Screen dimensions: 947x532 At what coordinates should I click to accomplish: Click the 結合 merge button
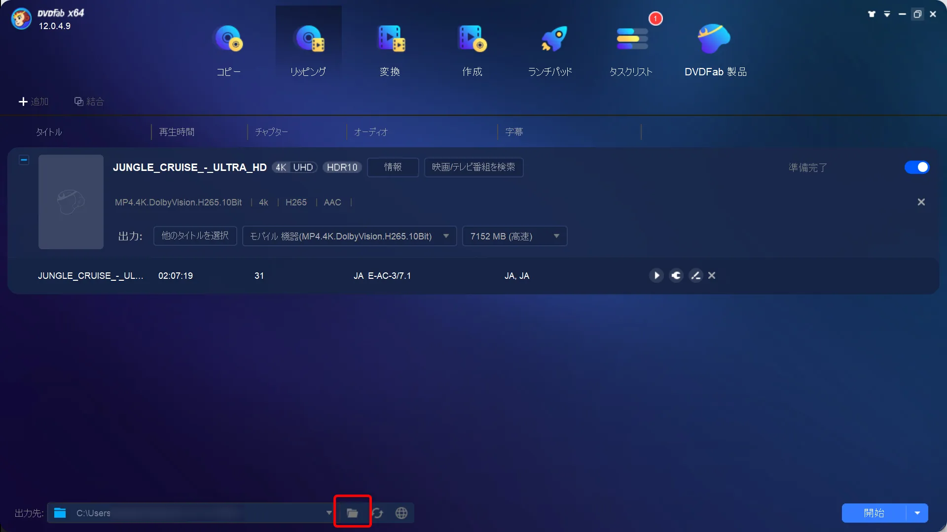(89, 101)
